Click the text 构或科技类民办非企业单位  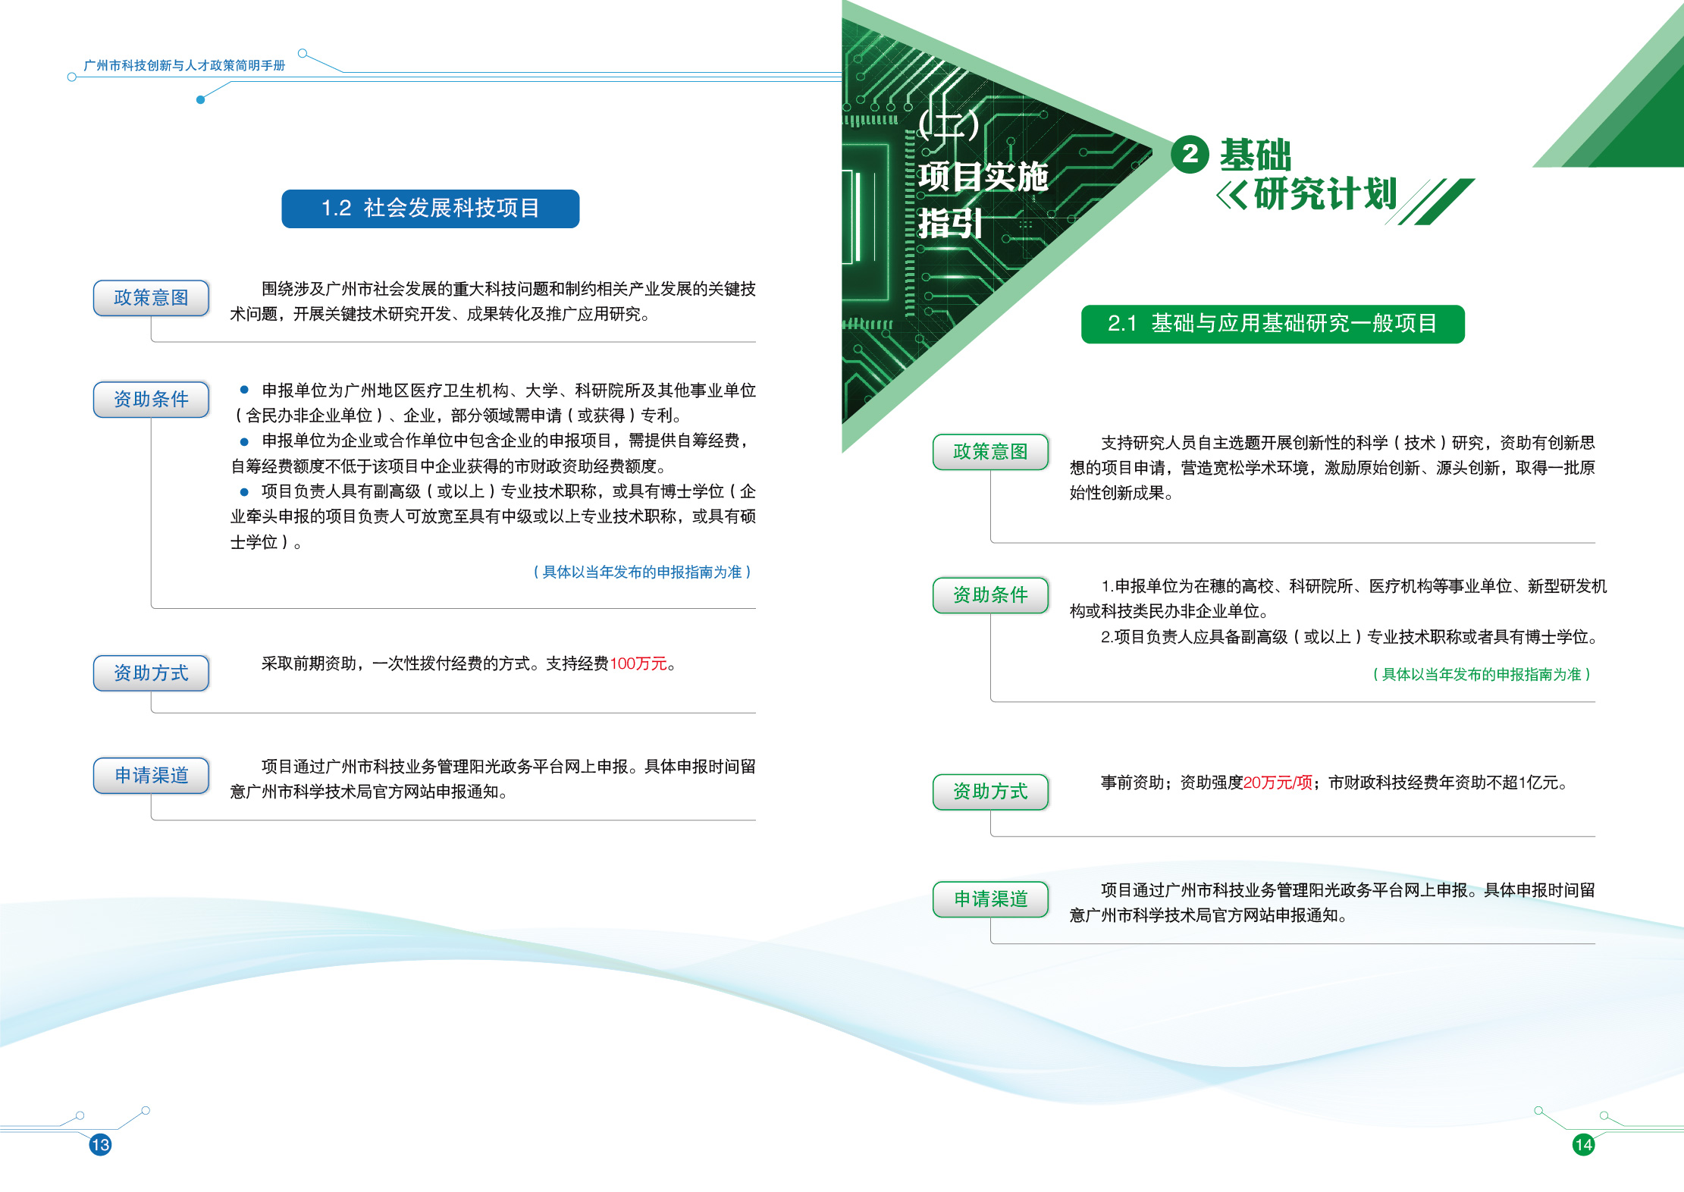1168,611
